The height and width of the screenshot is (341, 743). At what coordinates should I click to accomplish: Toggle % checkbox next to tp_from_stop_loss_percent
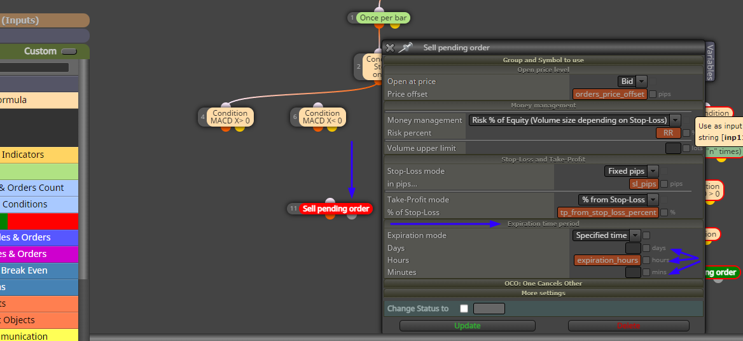click(x=664, y=212)
